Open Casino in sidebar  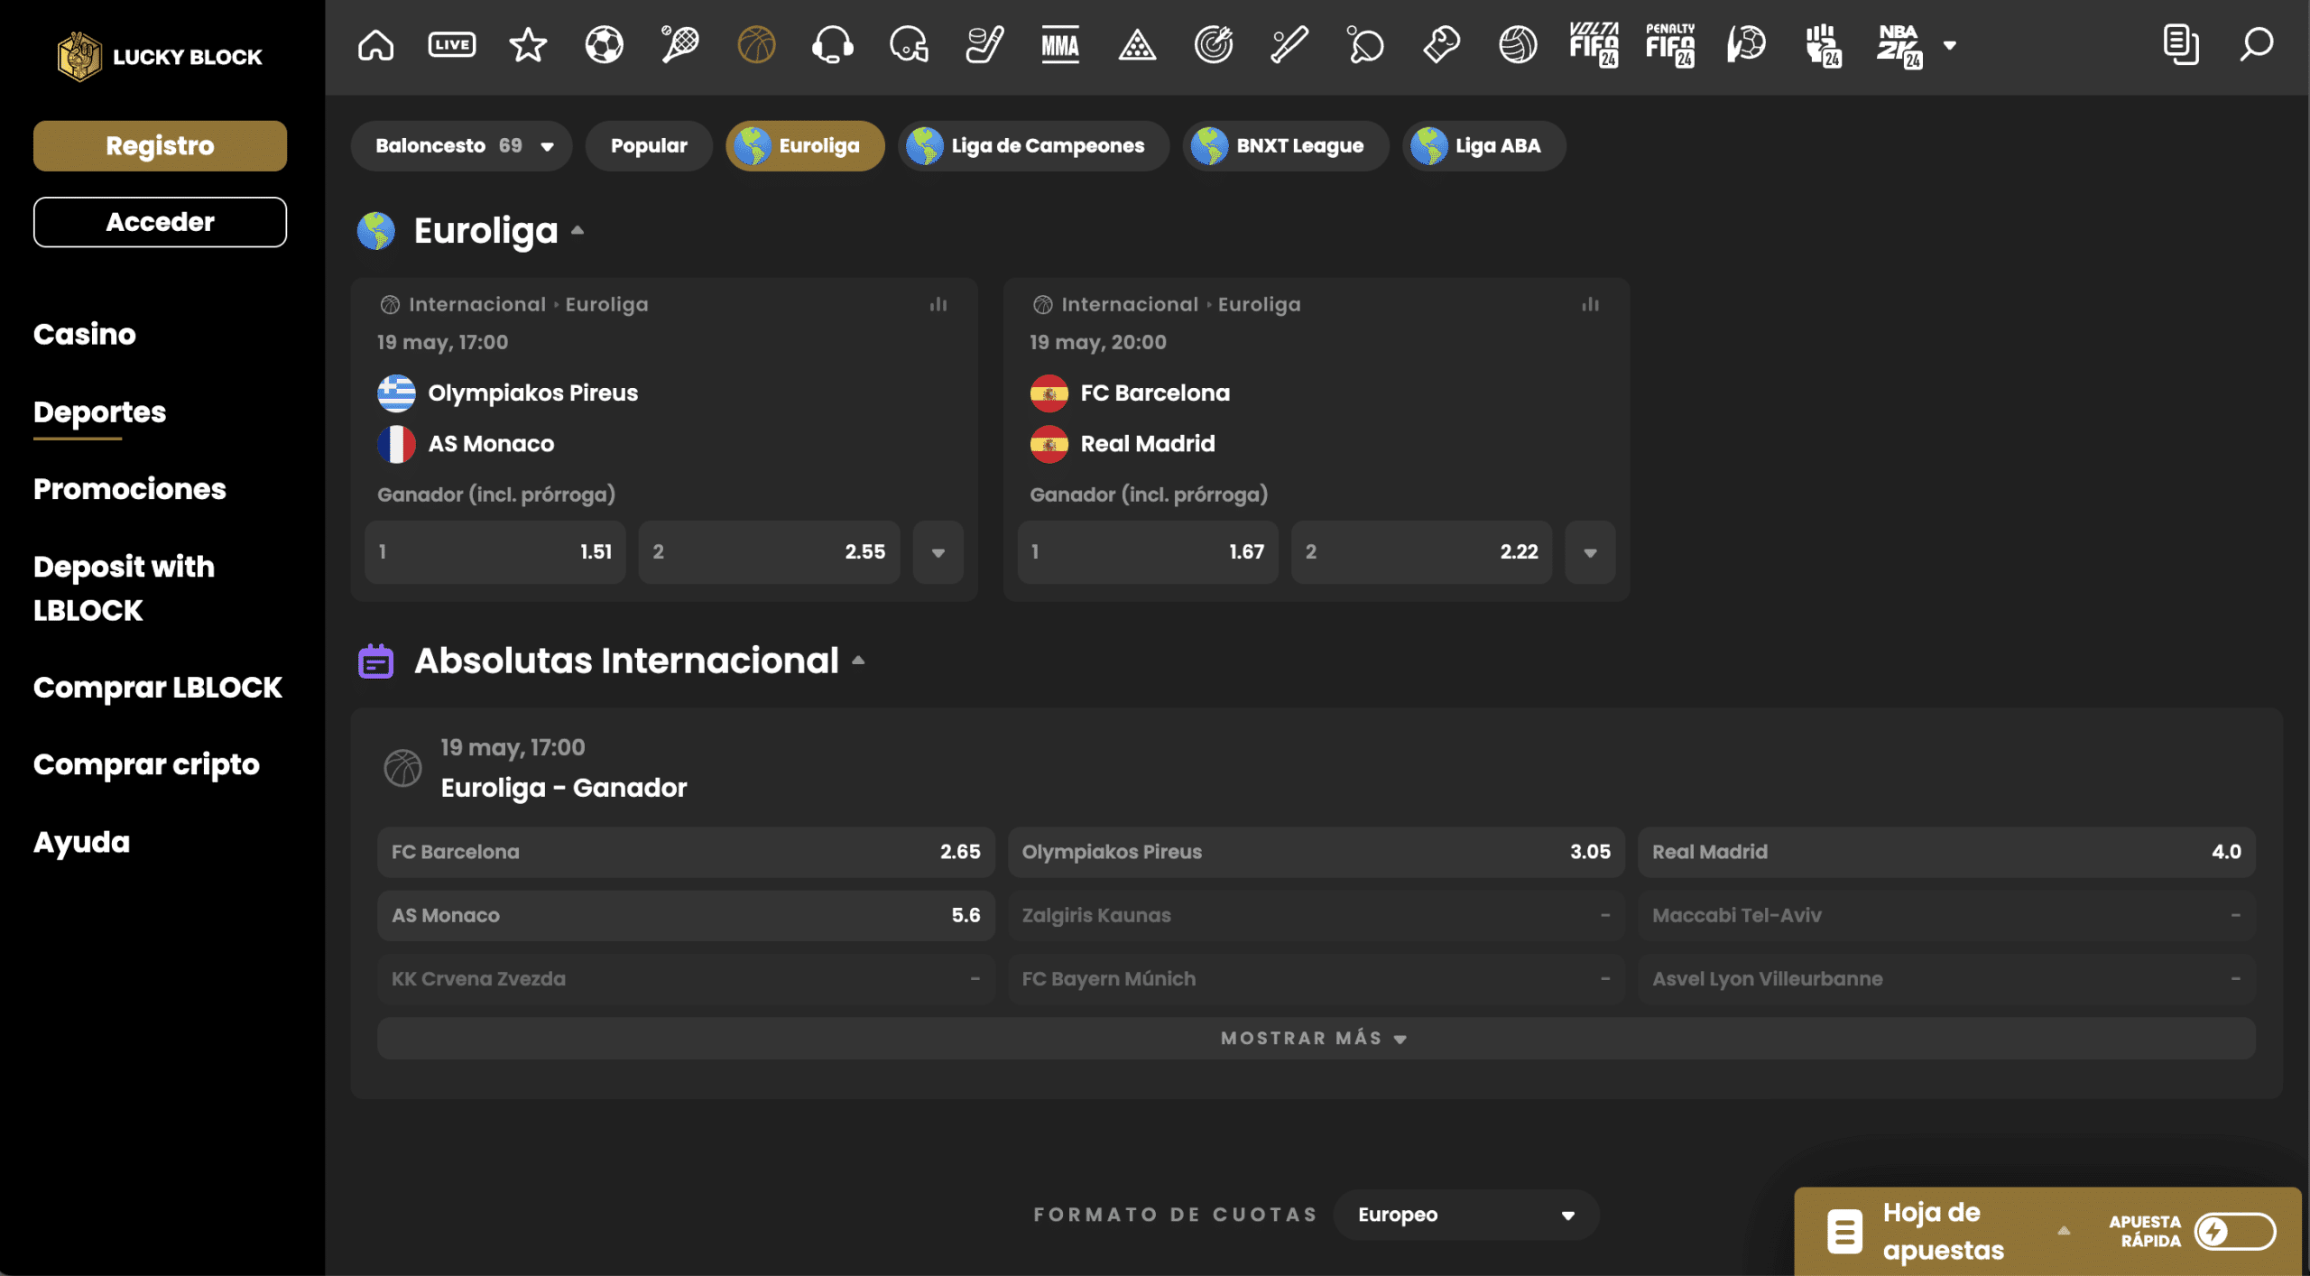click(84, 334)
